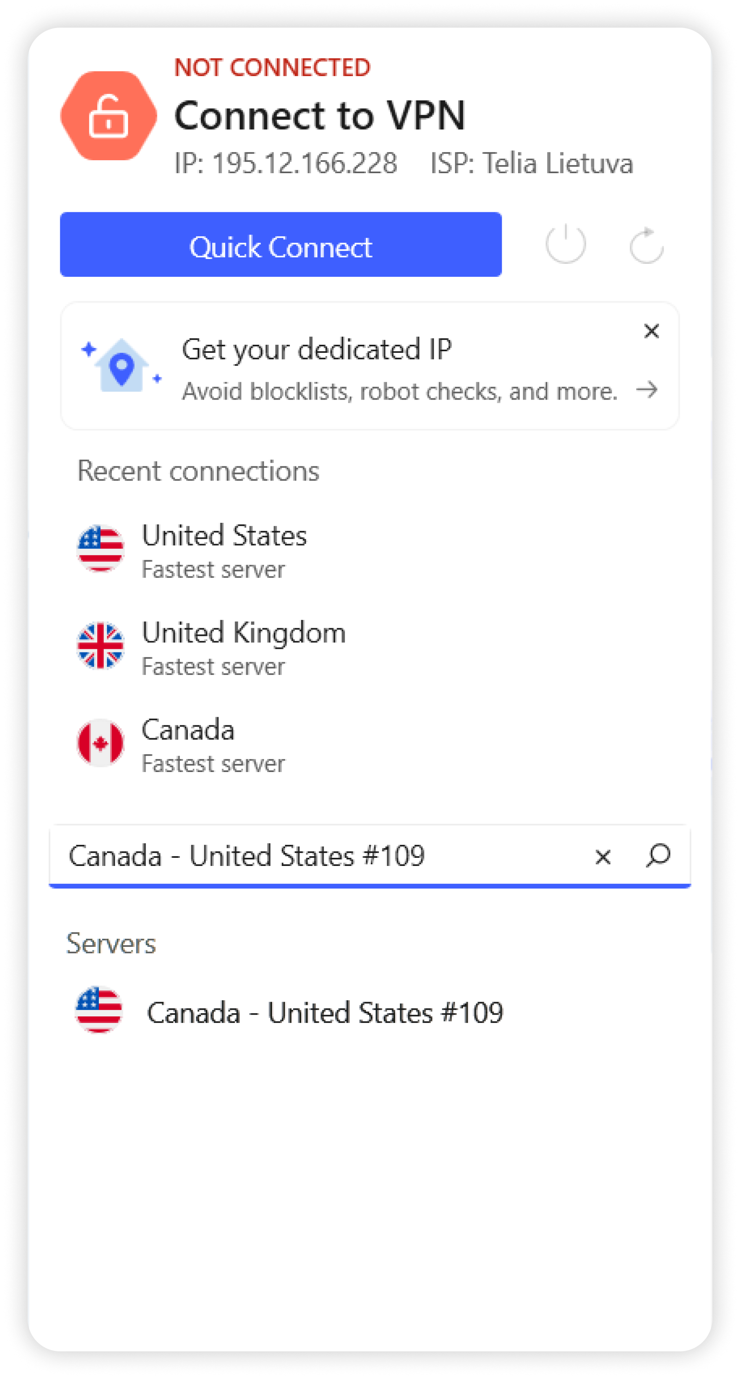Select the Get your dedicated IP heading
The image size is (740, 1379).
point(316,350)
